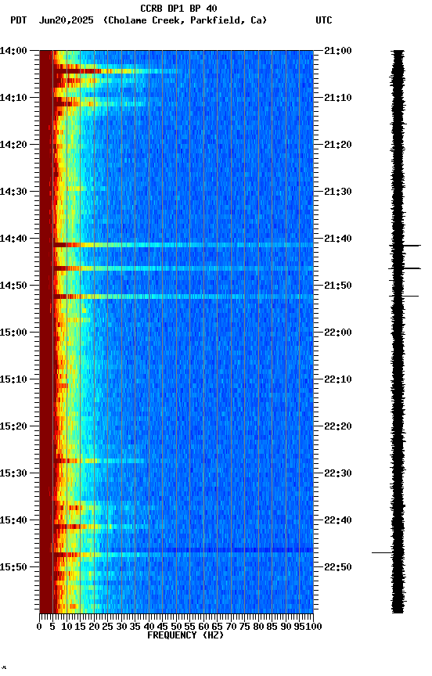The image size is (432, 676).
Task: Click the 15:30 PDT time label
Action: [13, 474]
